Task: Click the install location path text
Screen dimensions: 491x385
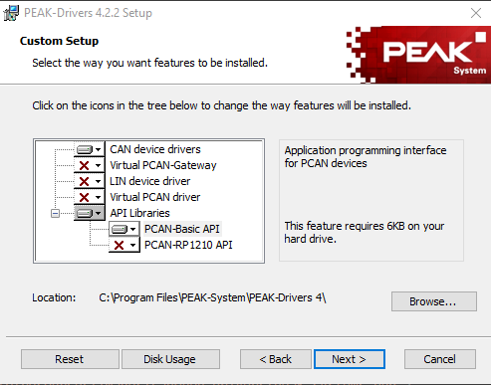Action: point(212,297)
